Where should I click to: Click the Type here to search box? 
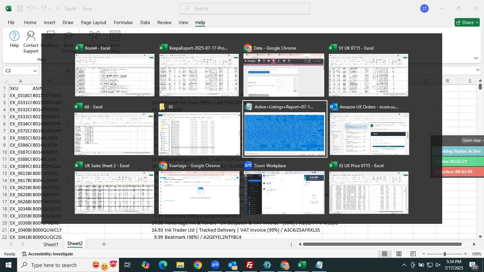click(x=68, y=265)
